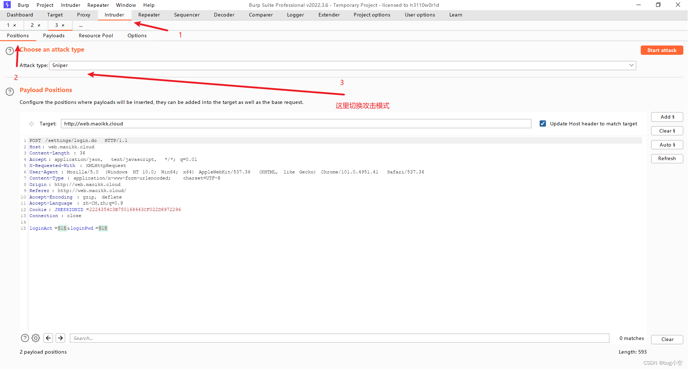
Task: Click the loginPwd payload marker §1§
Action: click(103, 229)
